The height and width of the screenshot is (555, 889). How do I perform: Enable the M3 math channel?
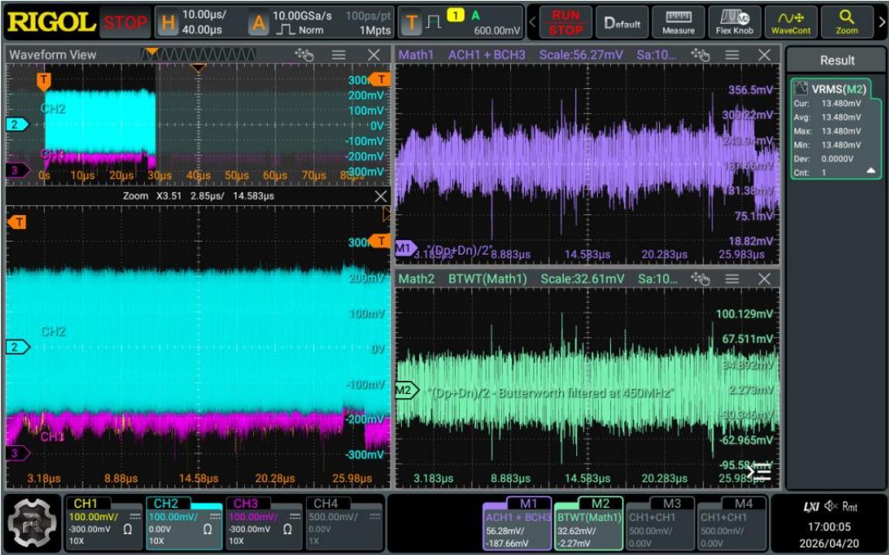[660, 522]
